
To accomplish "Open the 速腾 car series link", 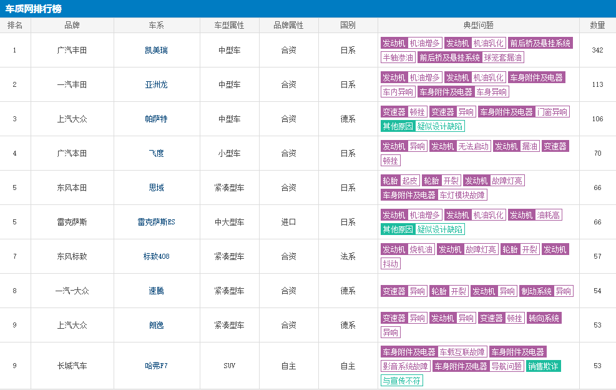I will [x=156, y=291].
